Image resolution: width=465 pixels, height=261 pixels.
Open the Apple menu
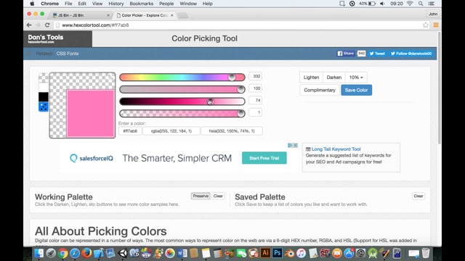pyautogui.click(x=32, y=4)
